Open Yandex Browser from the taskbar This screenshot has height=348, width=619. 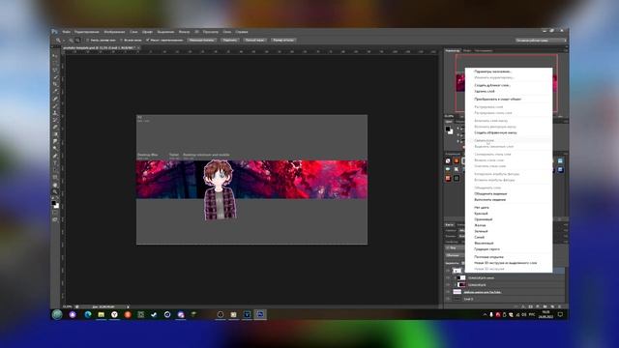click(x=114, y=314)
